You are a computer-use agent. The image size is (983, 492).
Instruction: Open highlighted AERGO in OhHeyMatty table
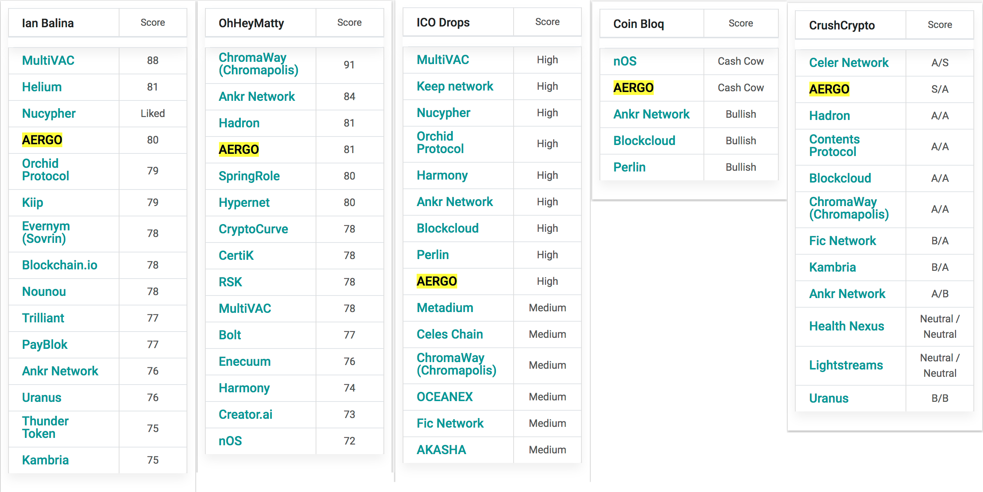coord(239,149)
